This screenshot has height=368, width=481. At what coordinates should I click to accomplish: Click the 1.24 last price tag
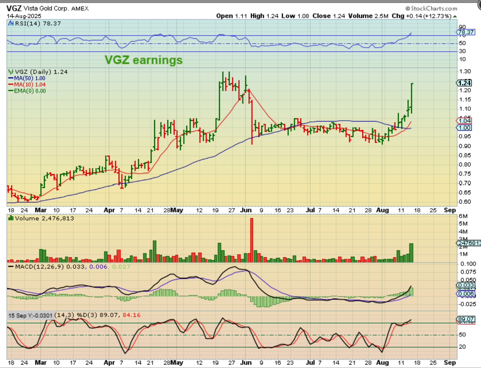coord(464,83)
